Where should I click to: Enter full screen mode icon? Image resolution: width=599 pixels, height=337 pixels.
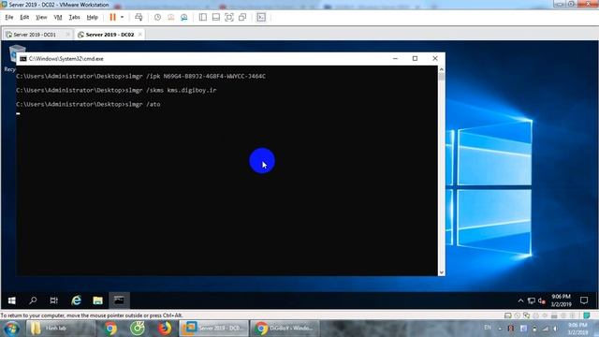pos(228,17)
